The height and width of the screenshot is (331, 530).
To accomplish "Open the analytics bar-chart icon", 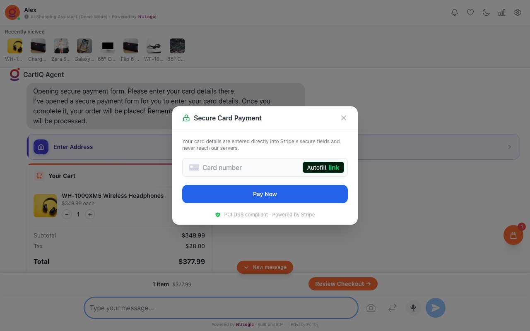I will click(501, 12).
